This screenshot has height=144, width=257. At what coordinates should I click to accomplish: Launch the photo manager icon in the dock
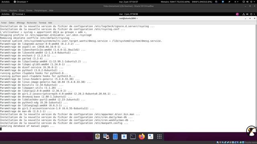(x=106, y=136)
